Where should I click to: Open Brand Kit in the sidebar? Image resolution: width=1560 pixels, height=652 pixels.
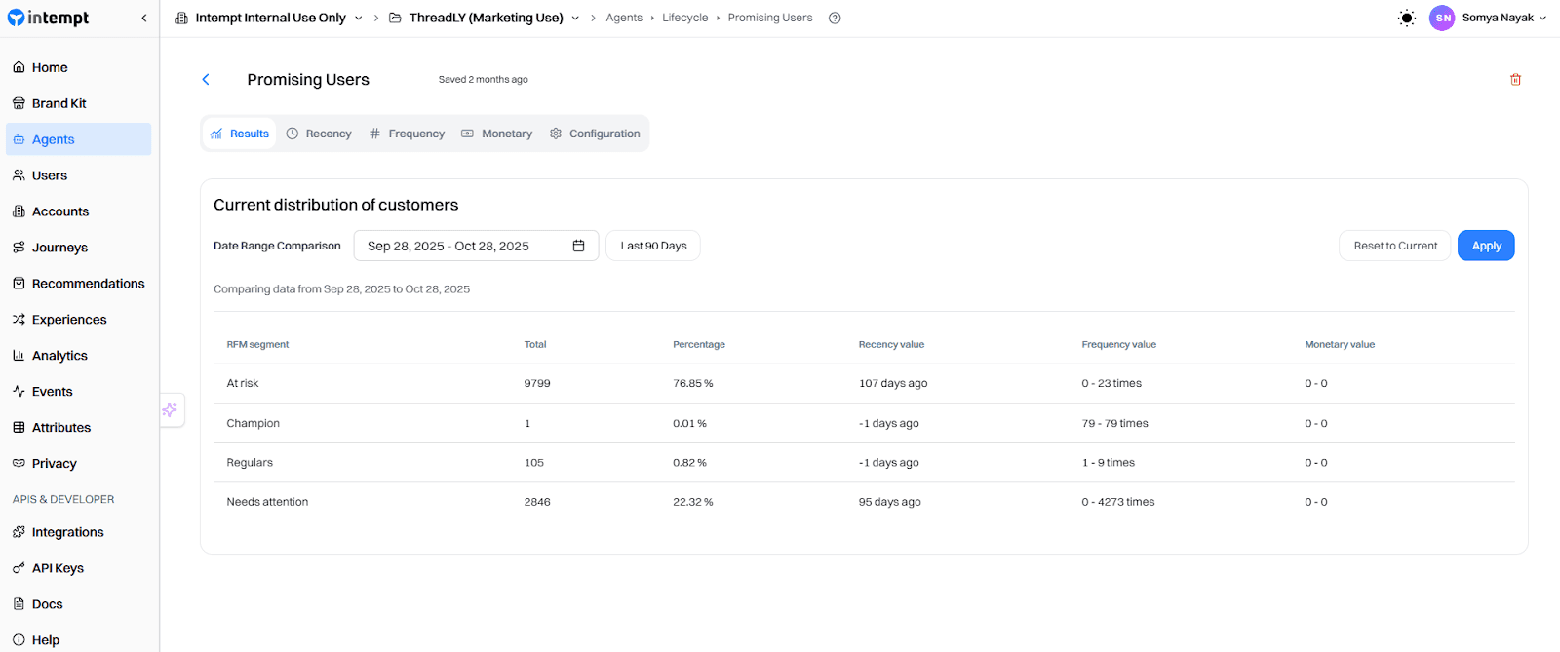coord(78,103)
